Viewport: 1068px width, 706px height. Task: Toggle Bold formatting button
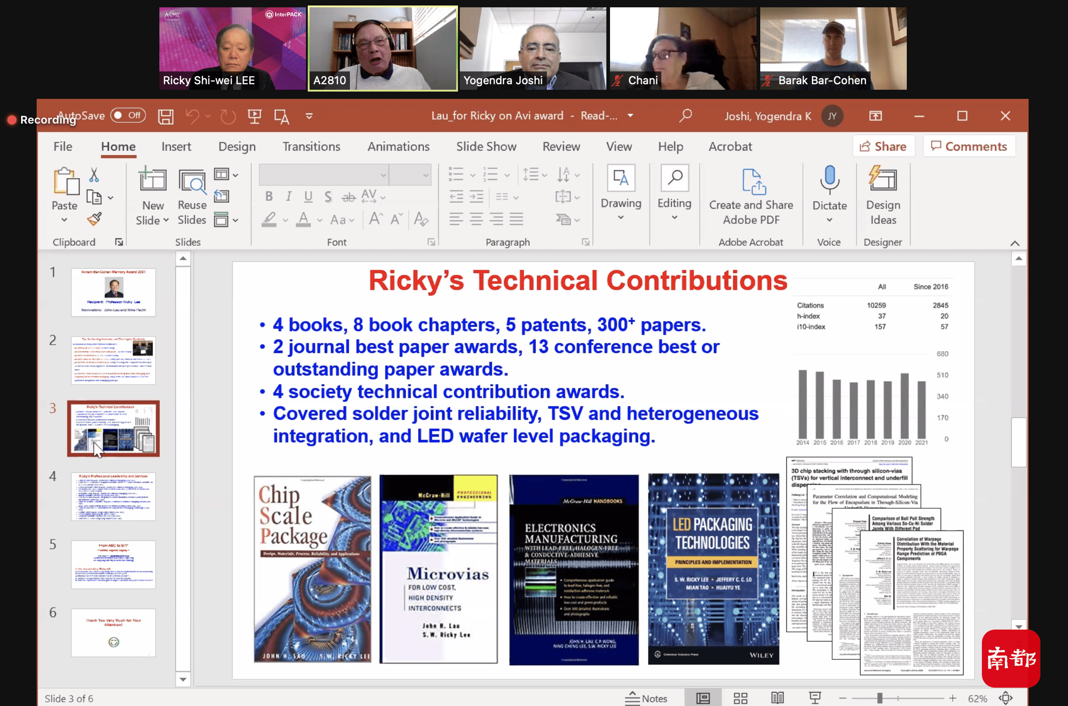coord(269,197)
